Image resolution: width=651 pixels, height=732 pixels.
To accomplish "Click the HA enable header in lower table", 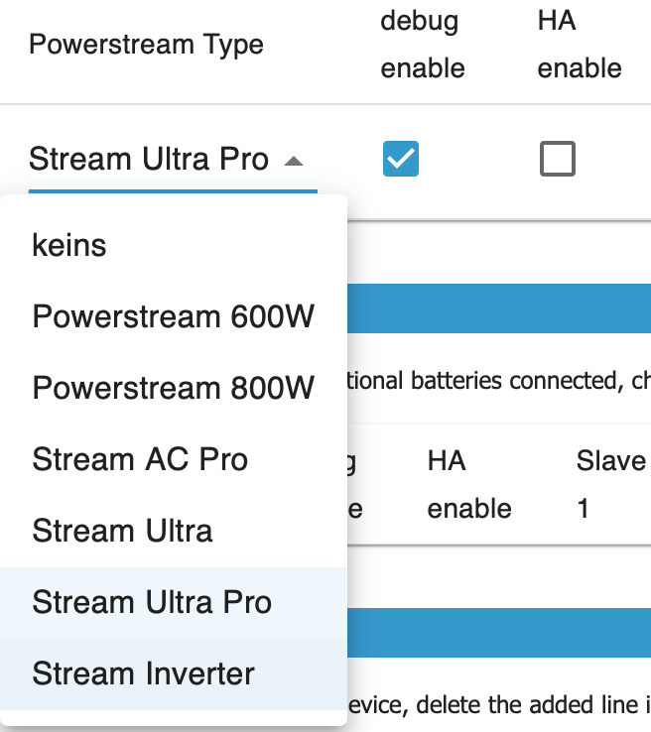I will (468, 484).
